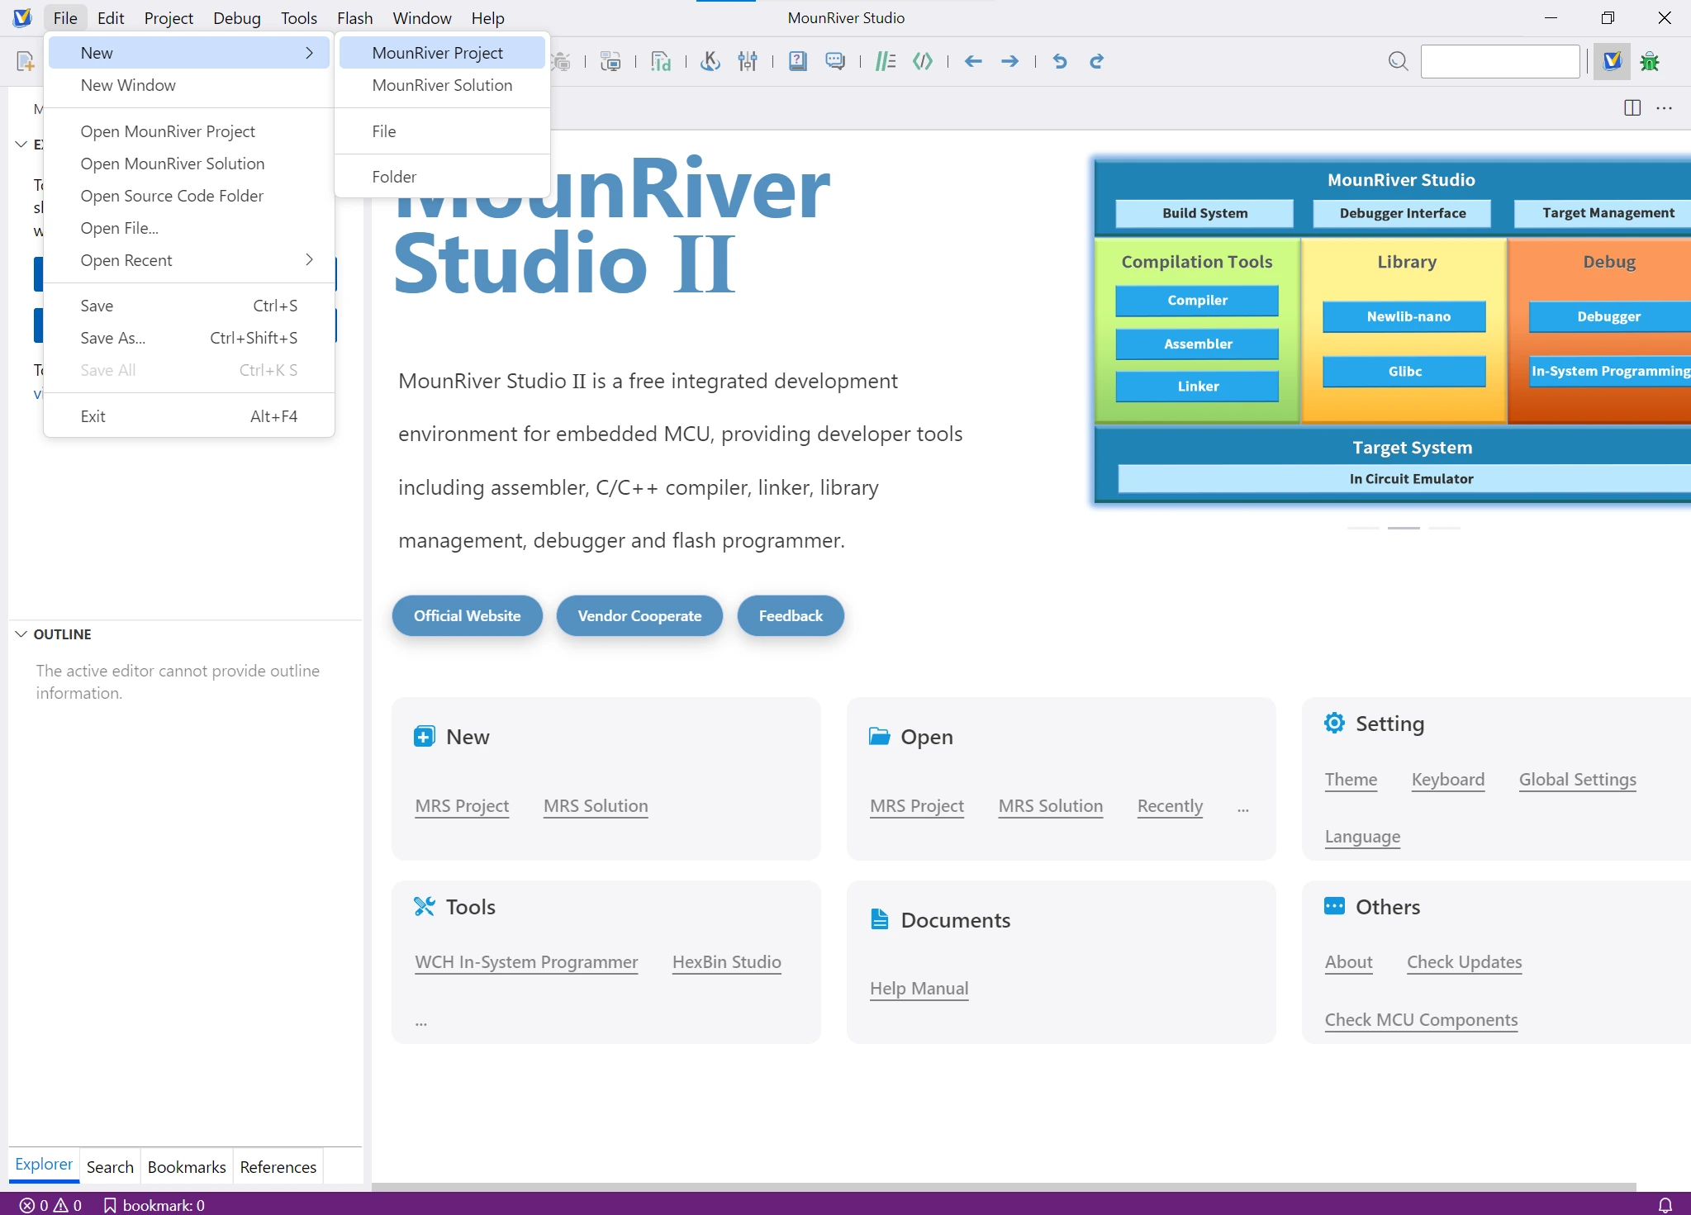
Task: Choose File from the New submenu
Action: 442,131
